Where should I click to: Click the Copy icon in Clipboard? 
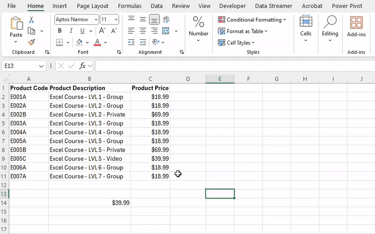click(x=31, y=31)
